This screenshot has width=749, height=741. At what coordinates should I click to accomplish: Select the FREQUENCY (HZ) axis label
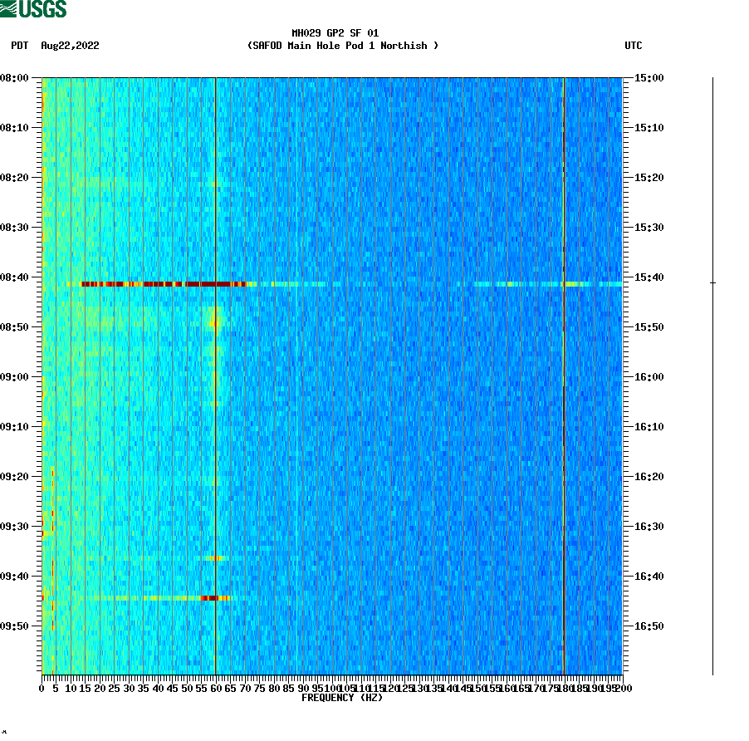click(x=341, y=699)
